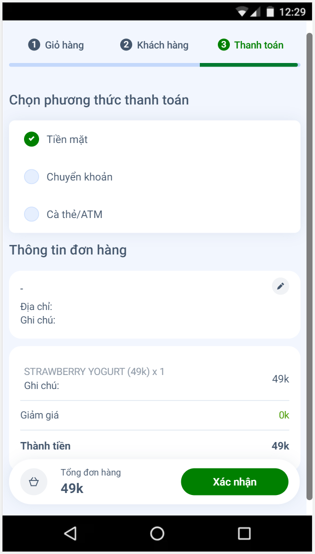Click the checkout progress bar
This screenshot has width=315, height=554.
(154, 64)
